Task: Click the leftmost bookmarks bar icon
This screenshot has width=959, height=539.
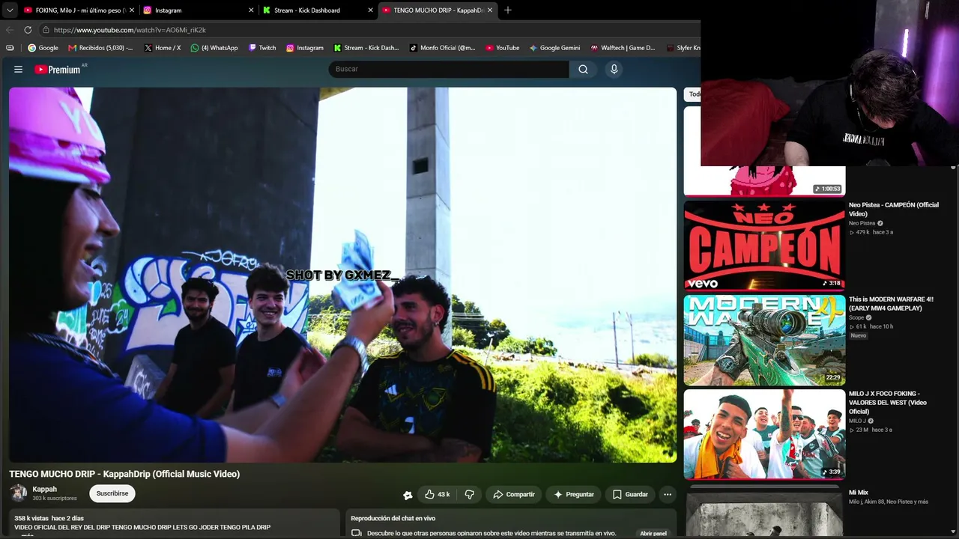Action: (x=10, y=48)
